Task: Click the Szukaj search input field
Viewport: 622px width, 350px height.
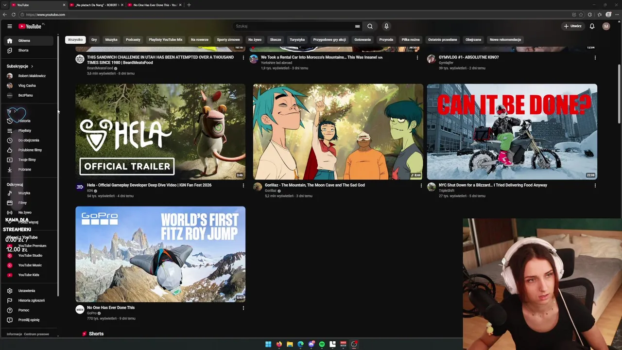Action: (294, 26)
